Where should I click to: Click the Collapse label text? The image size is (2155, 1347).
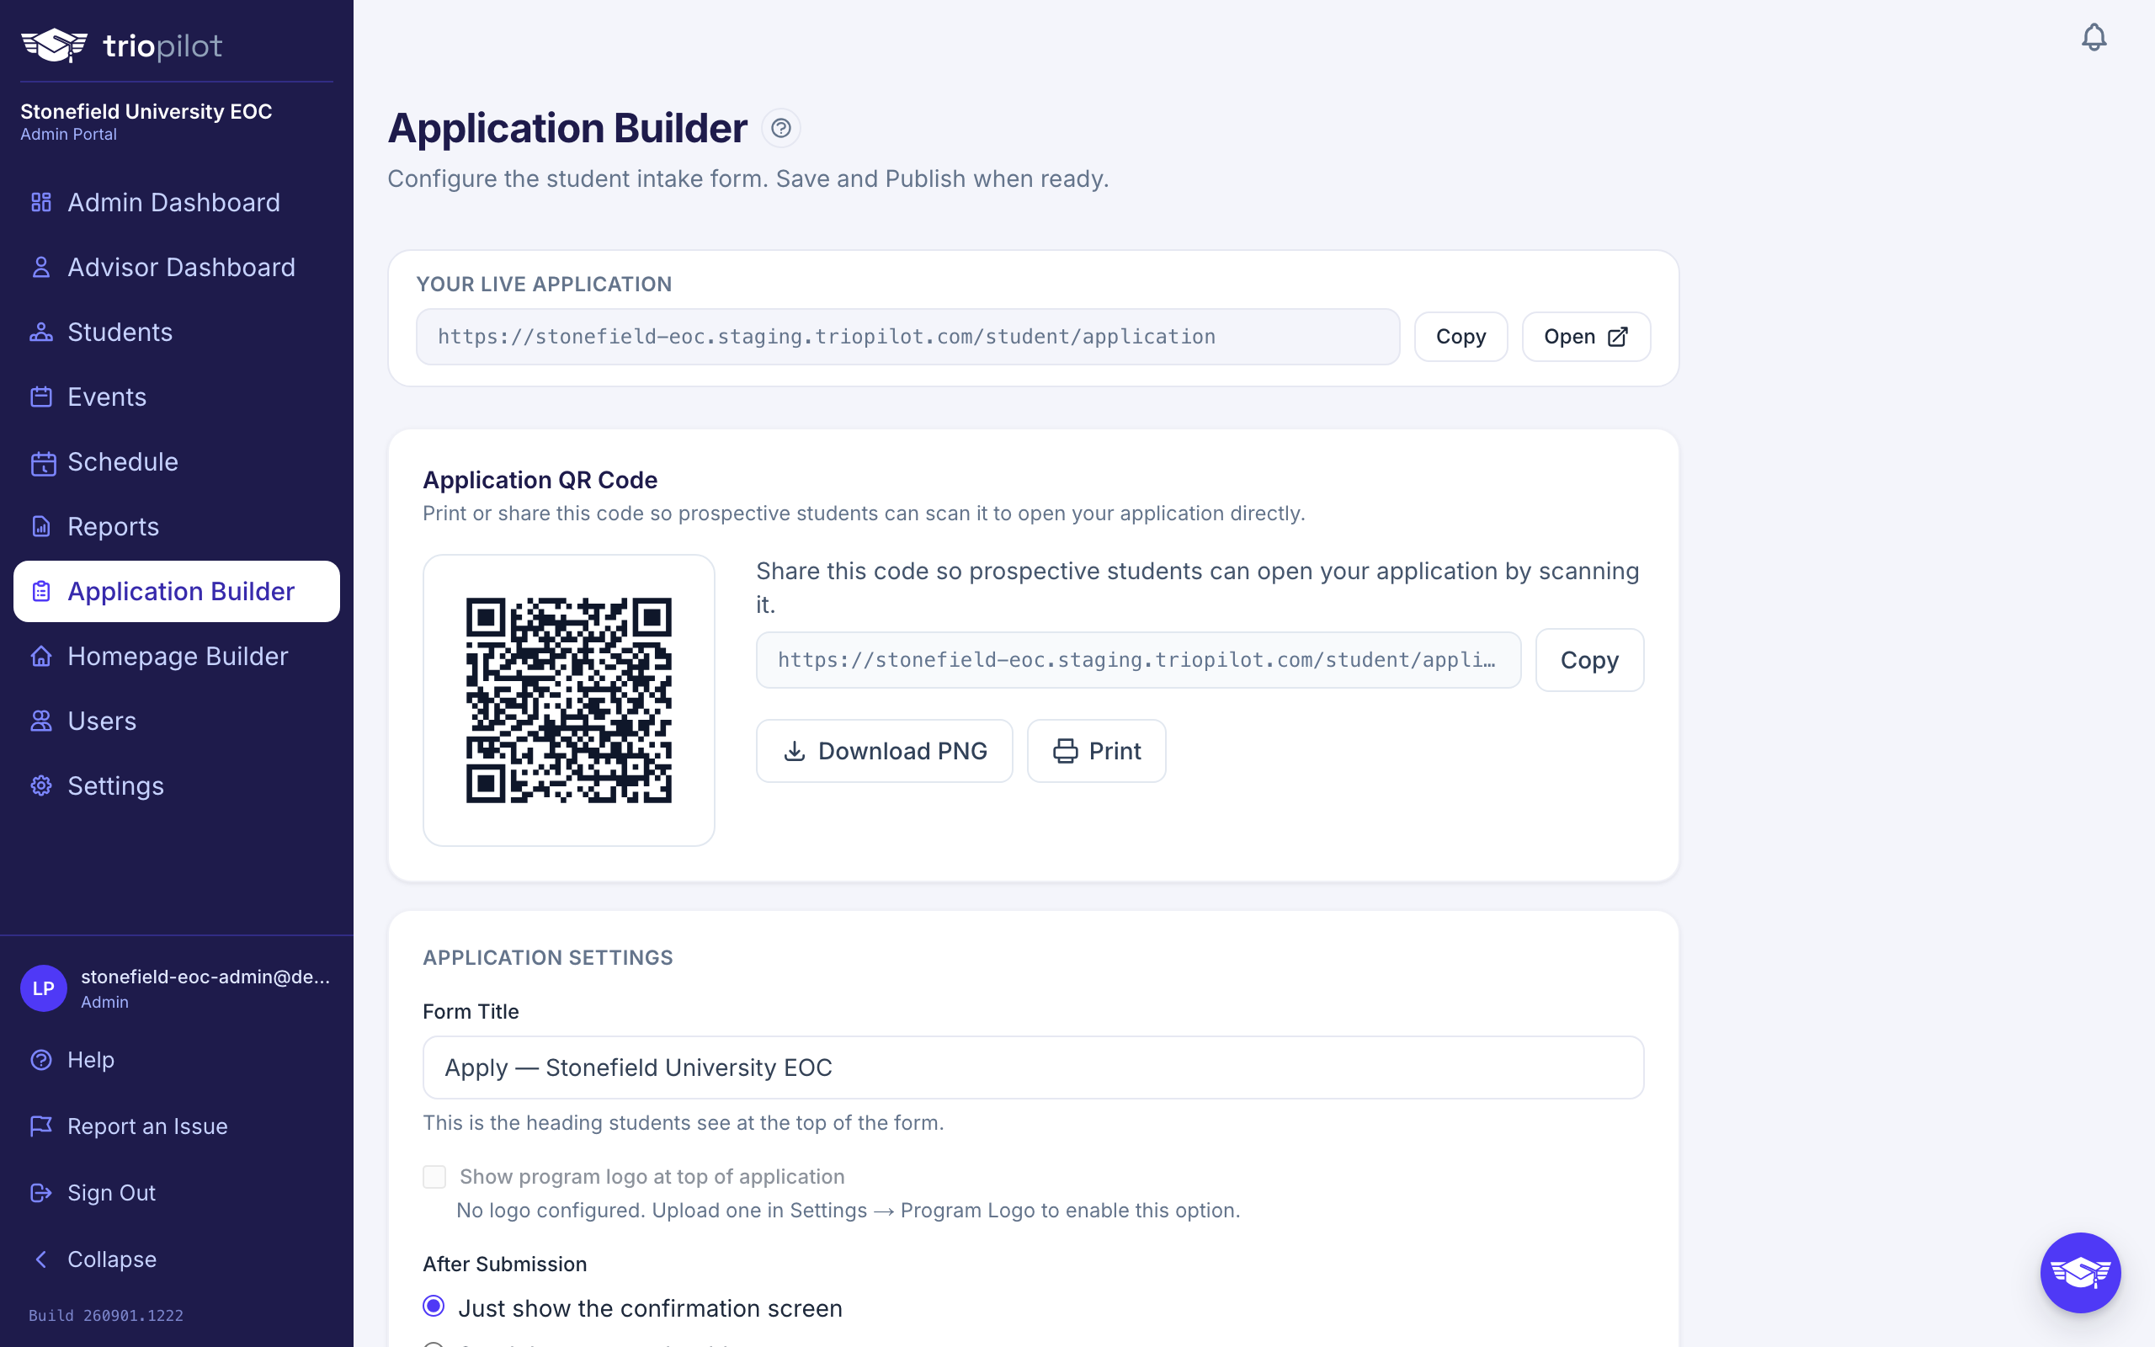point(112,1259)
